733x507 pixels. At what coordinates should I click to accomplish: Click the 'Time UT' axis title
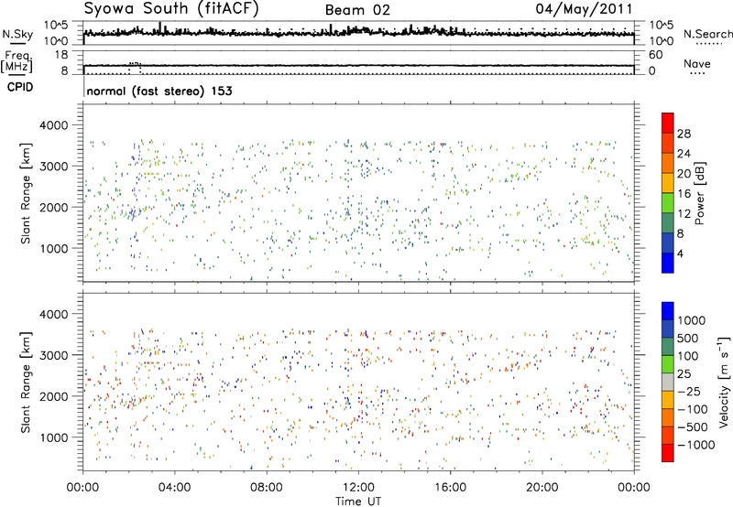[358, 502]
